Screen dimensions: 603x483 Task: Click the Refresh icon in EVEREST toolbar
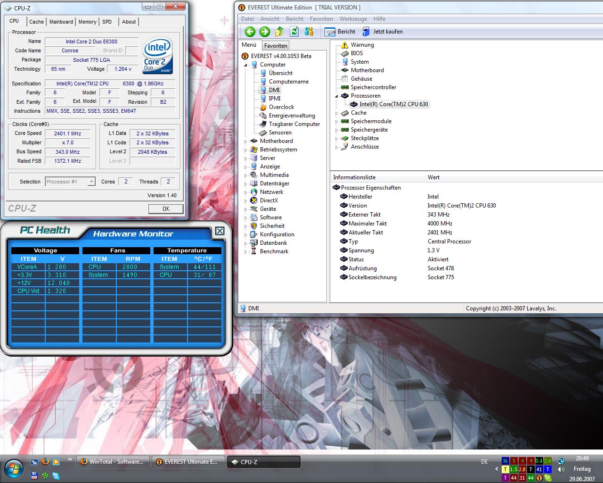click(294, 32)
